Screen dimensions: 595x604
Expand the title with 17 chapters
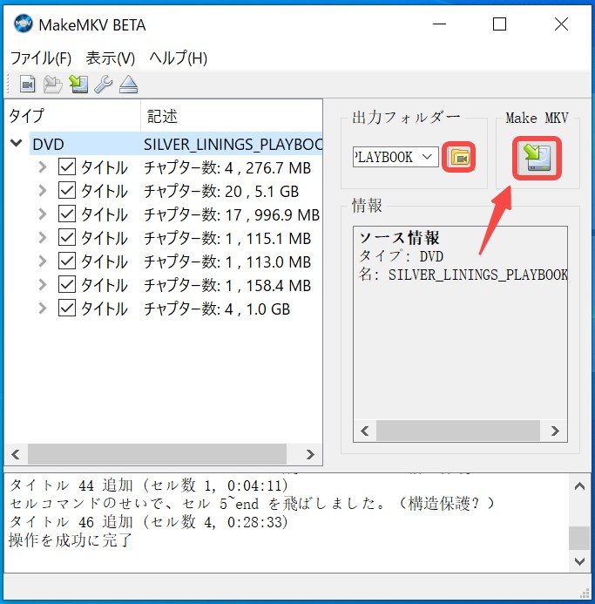pos(43,214)
